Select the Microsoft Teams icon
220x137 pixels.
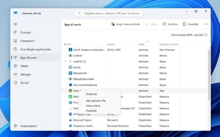(x=70, y=120)
